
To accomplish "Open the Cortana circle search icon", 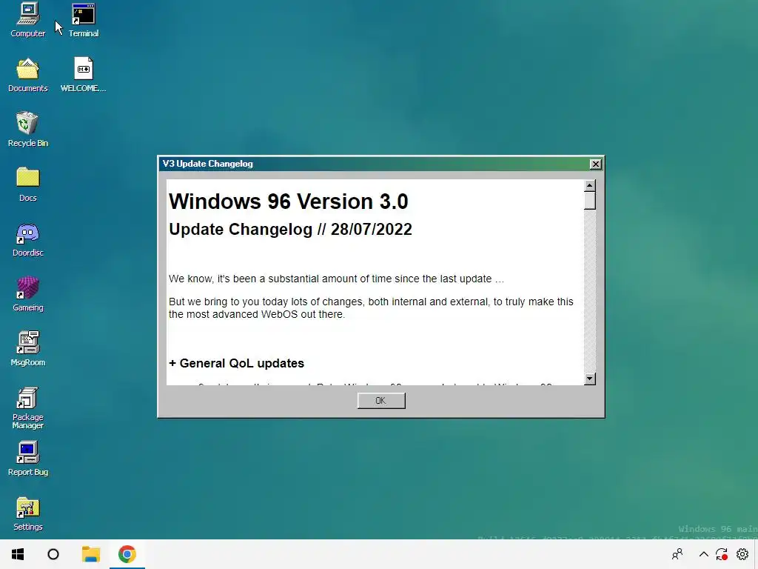I will pyautogui.click(x=53, y=554).
